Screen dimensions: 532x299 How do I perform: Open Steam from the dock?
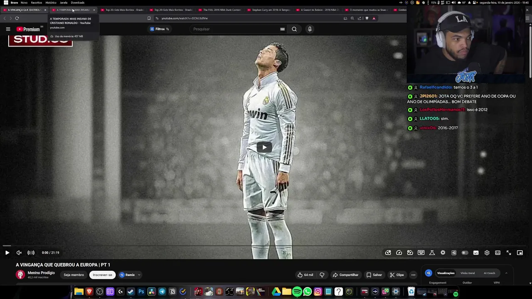point(131,292)
